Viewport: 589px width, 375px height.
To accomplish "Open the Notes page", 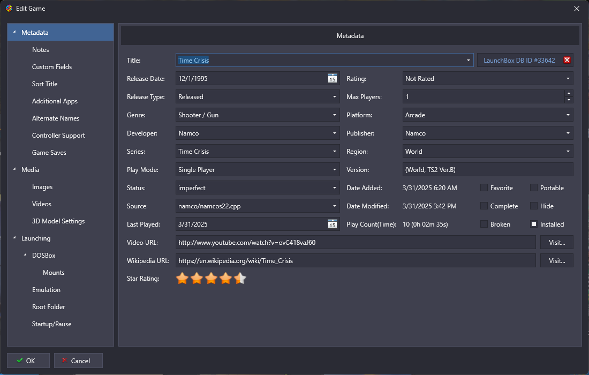I will click(x=41, y=50).
